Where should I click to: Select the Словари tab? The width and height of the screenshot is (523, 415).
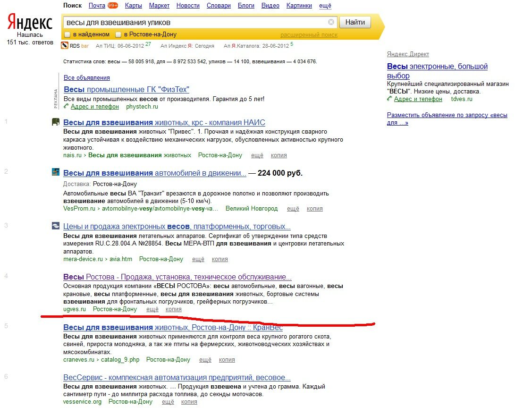[x=219, y=6]
